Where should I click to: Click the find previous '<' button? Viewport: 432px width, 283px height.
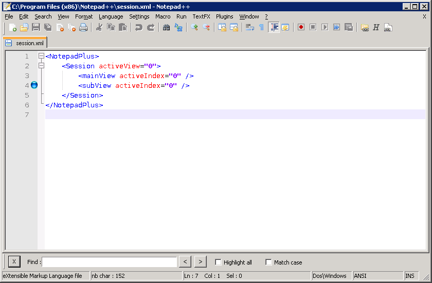(x=186, y=262)
